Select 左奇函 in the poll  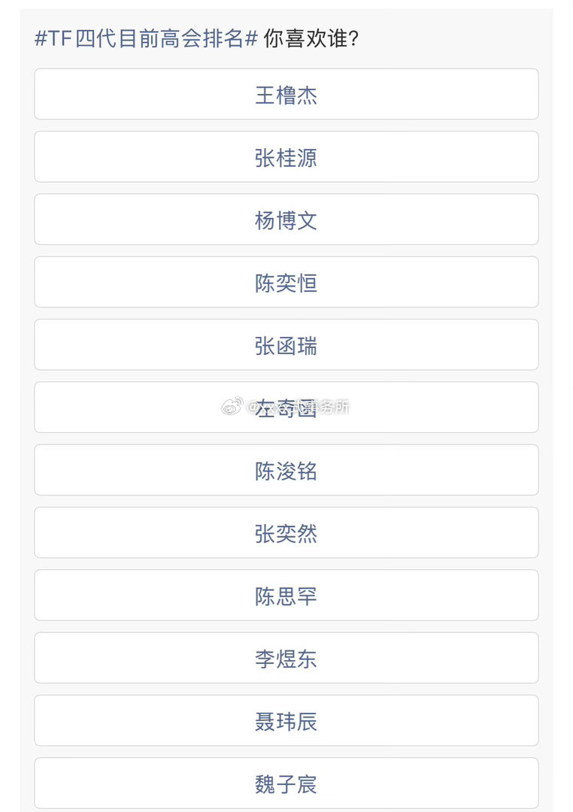286,408
